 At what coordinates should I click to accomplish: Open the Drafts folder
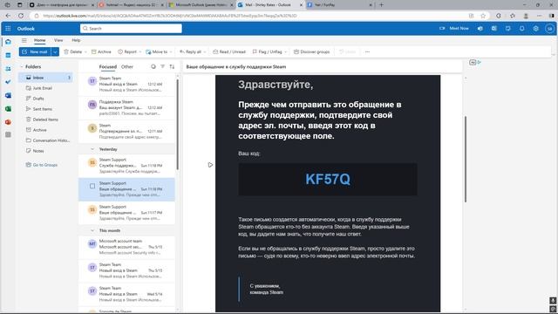coord(35,99)
